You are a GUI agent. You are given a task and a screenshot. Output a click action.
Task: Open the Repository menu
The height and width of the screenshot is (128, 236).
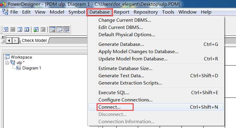146,12
